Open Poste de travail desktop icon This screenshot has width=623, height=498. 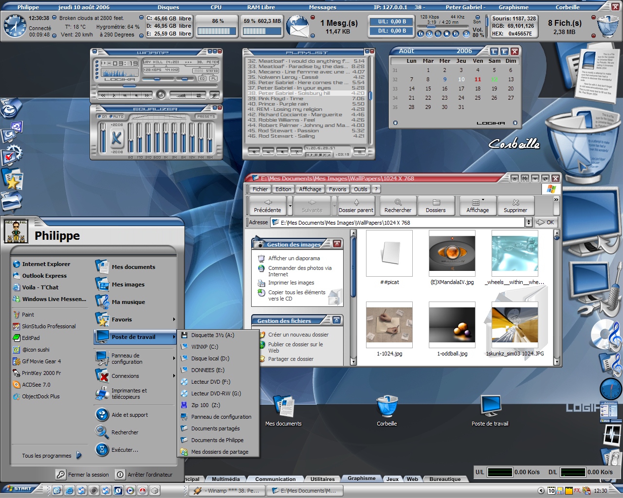click(490, 411)
